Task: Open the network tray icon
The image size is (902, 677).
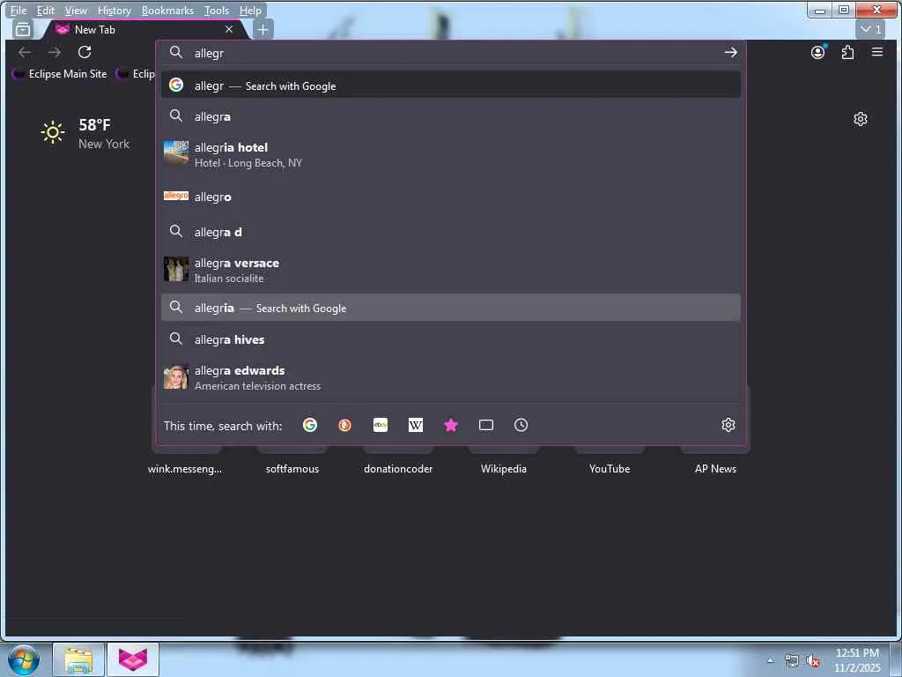Action: [792, 661]
